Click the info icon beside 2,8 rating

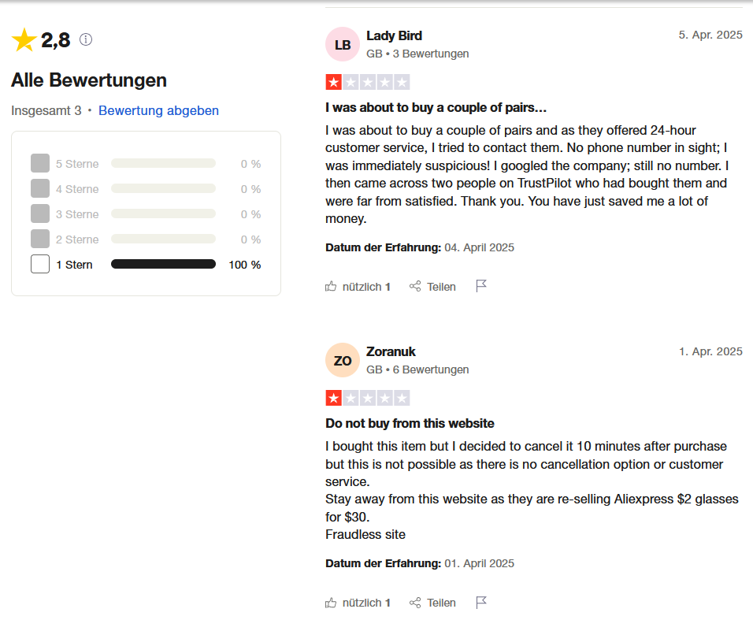(86, 39)
